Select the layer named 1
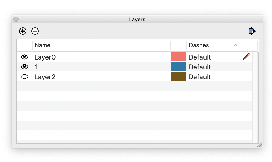Viewport: 272px width, 162px height. click(x=36, y=67)
